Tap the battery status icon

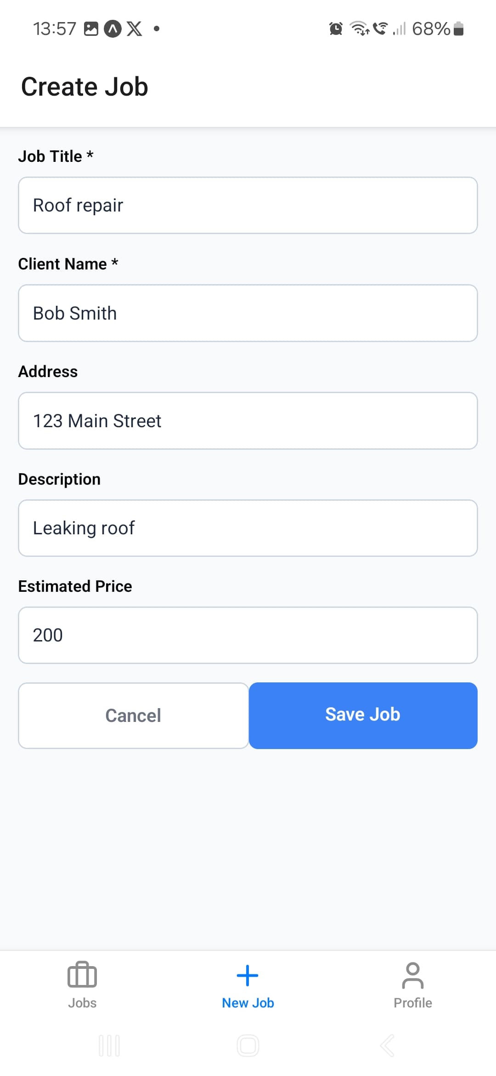[458, 29]
